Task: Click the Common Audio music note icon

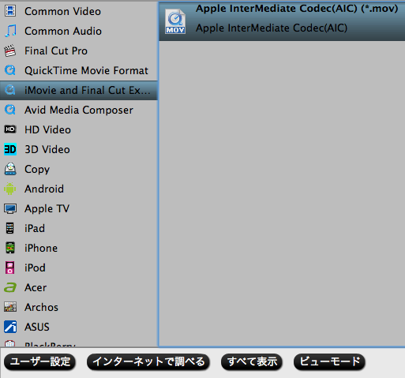Action: (x=10, y=31)
